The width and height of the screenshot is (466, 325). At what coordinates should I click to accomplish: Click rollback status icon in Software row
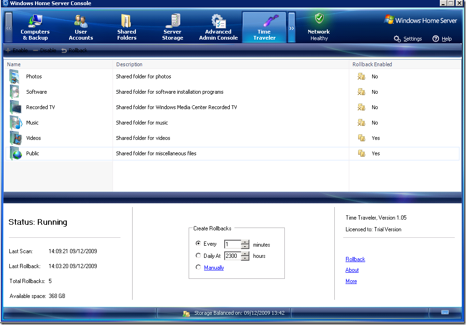coord(361,92)
